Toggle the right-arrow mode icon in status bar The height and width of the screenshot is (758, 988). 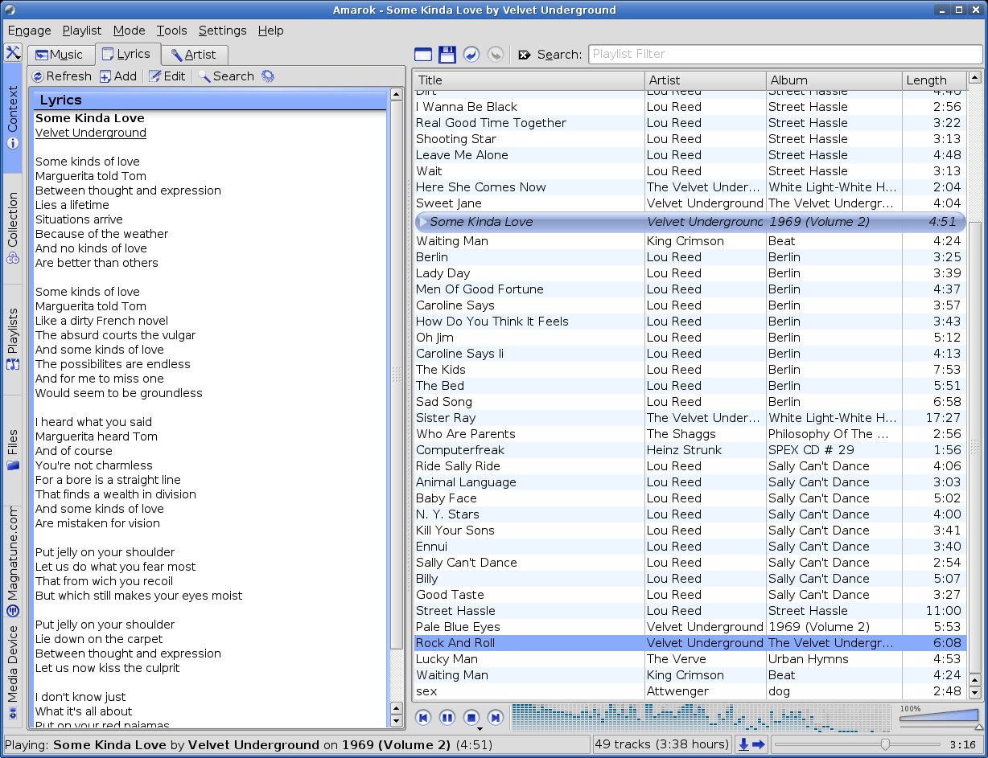click(759, 744)
